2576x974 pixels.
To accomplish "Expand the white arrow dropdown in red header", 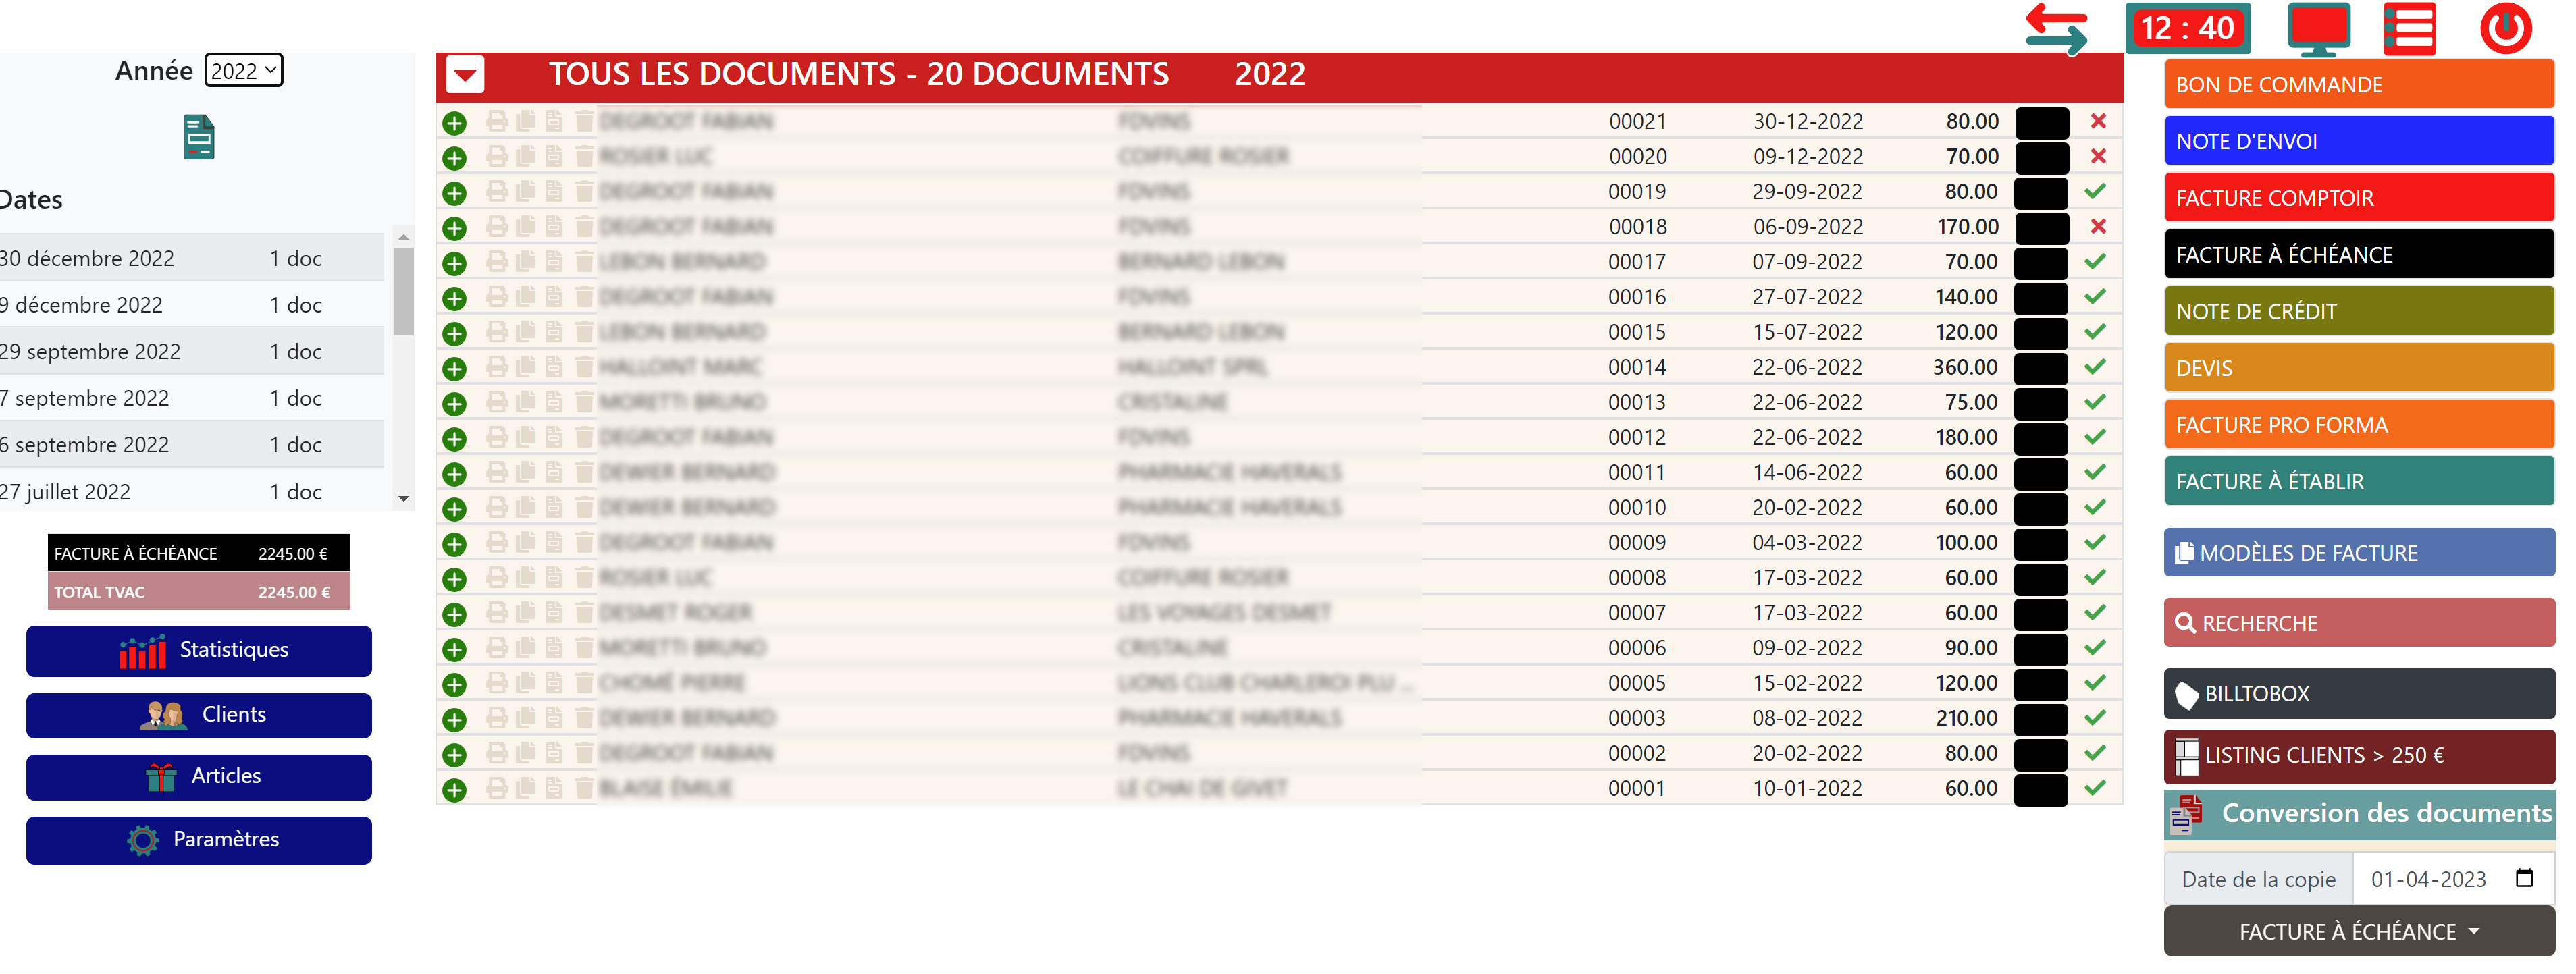I will pyautogui.click(x=465, y=75).
